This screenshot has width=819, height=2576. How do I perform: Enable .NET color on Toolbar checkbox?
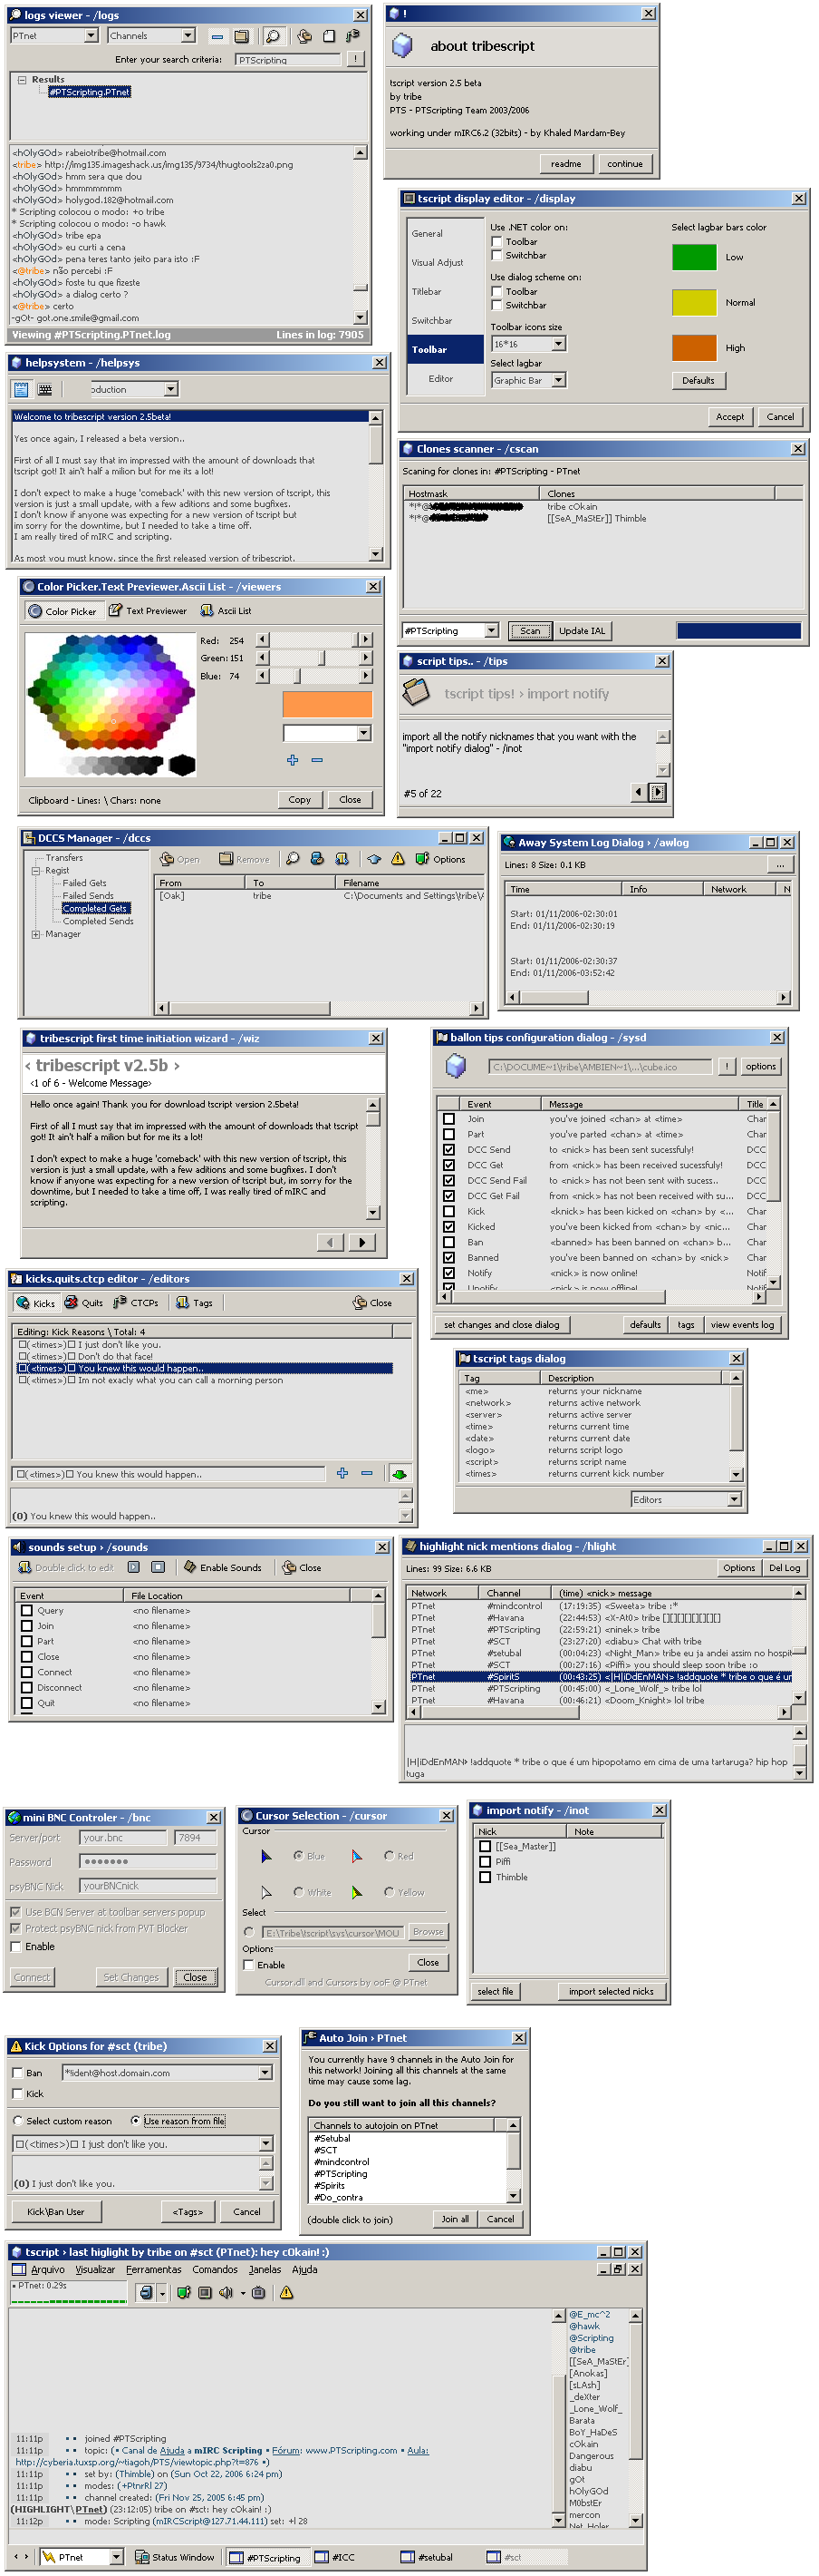[x=496, y=241]
